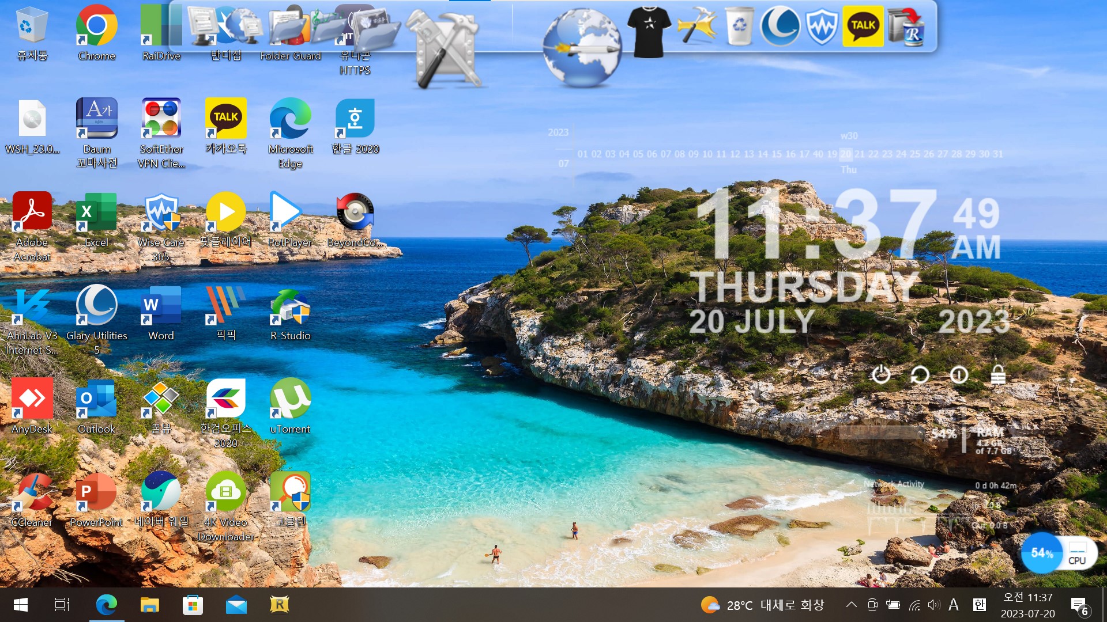The width and height of the screenshot is (1107, 622).
Task: Launch AnyDesk remote desktop
Action: (x=32, y=405)
